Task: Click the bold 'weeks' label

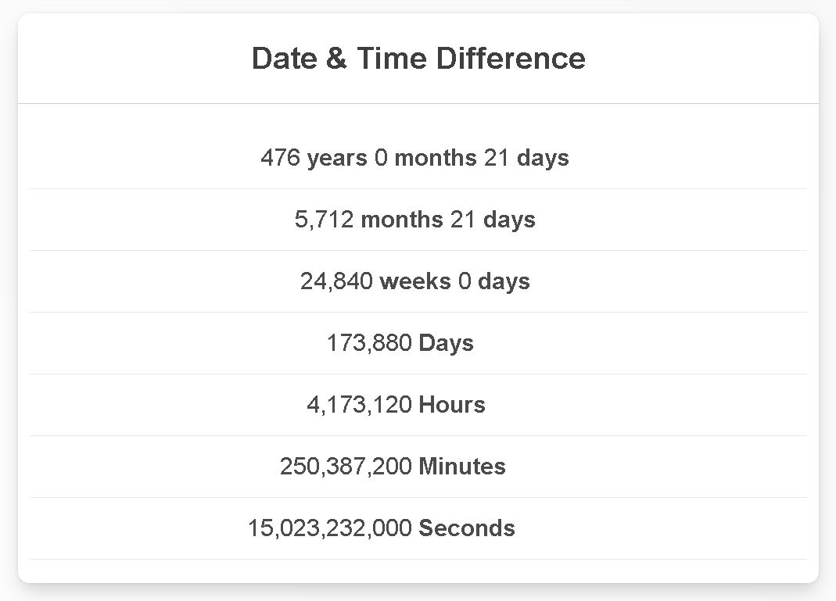Action: [415, 281]
